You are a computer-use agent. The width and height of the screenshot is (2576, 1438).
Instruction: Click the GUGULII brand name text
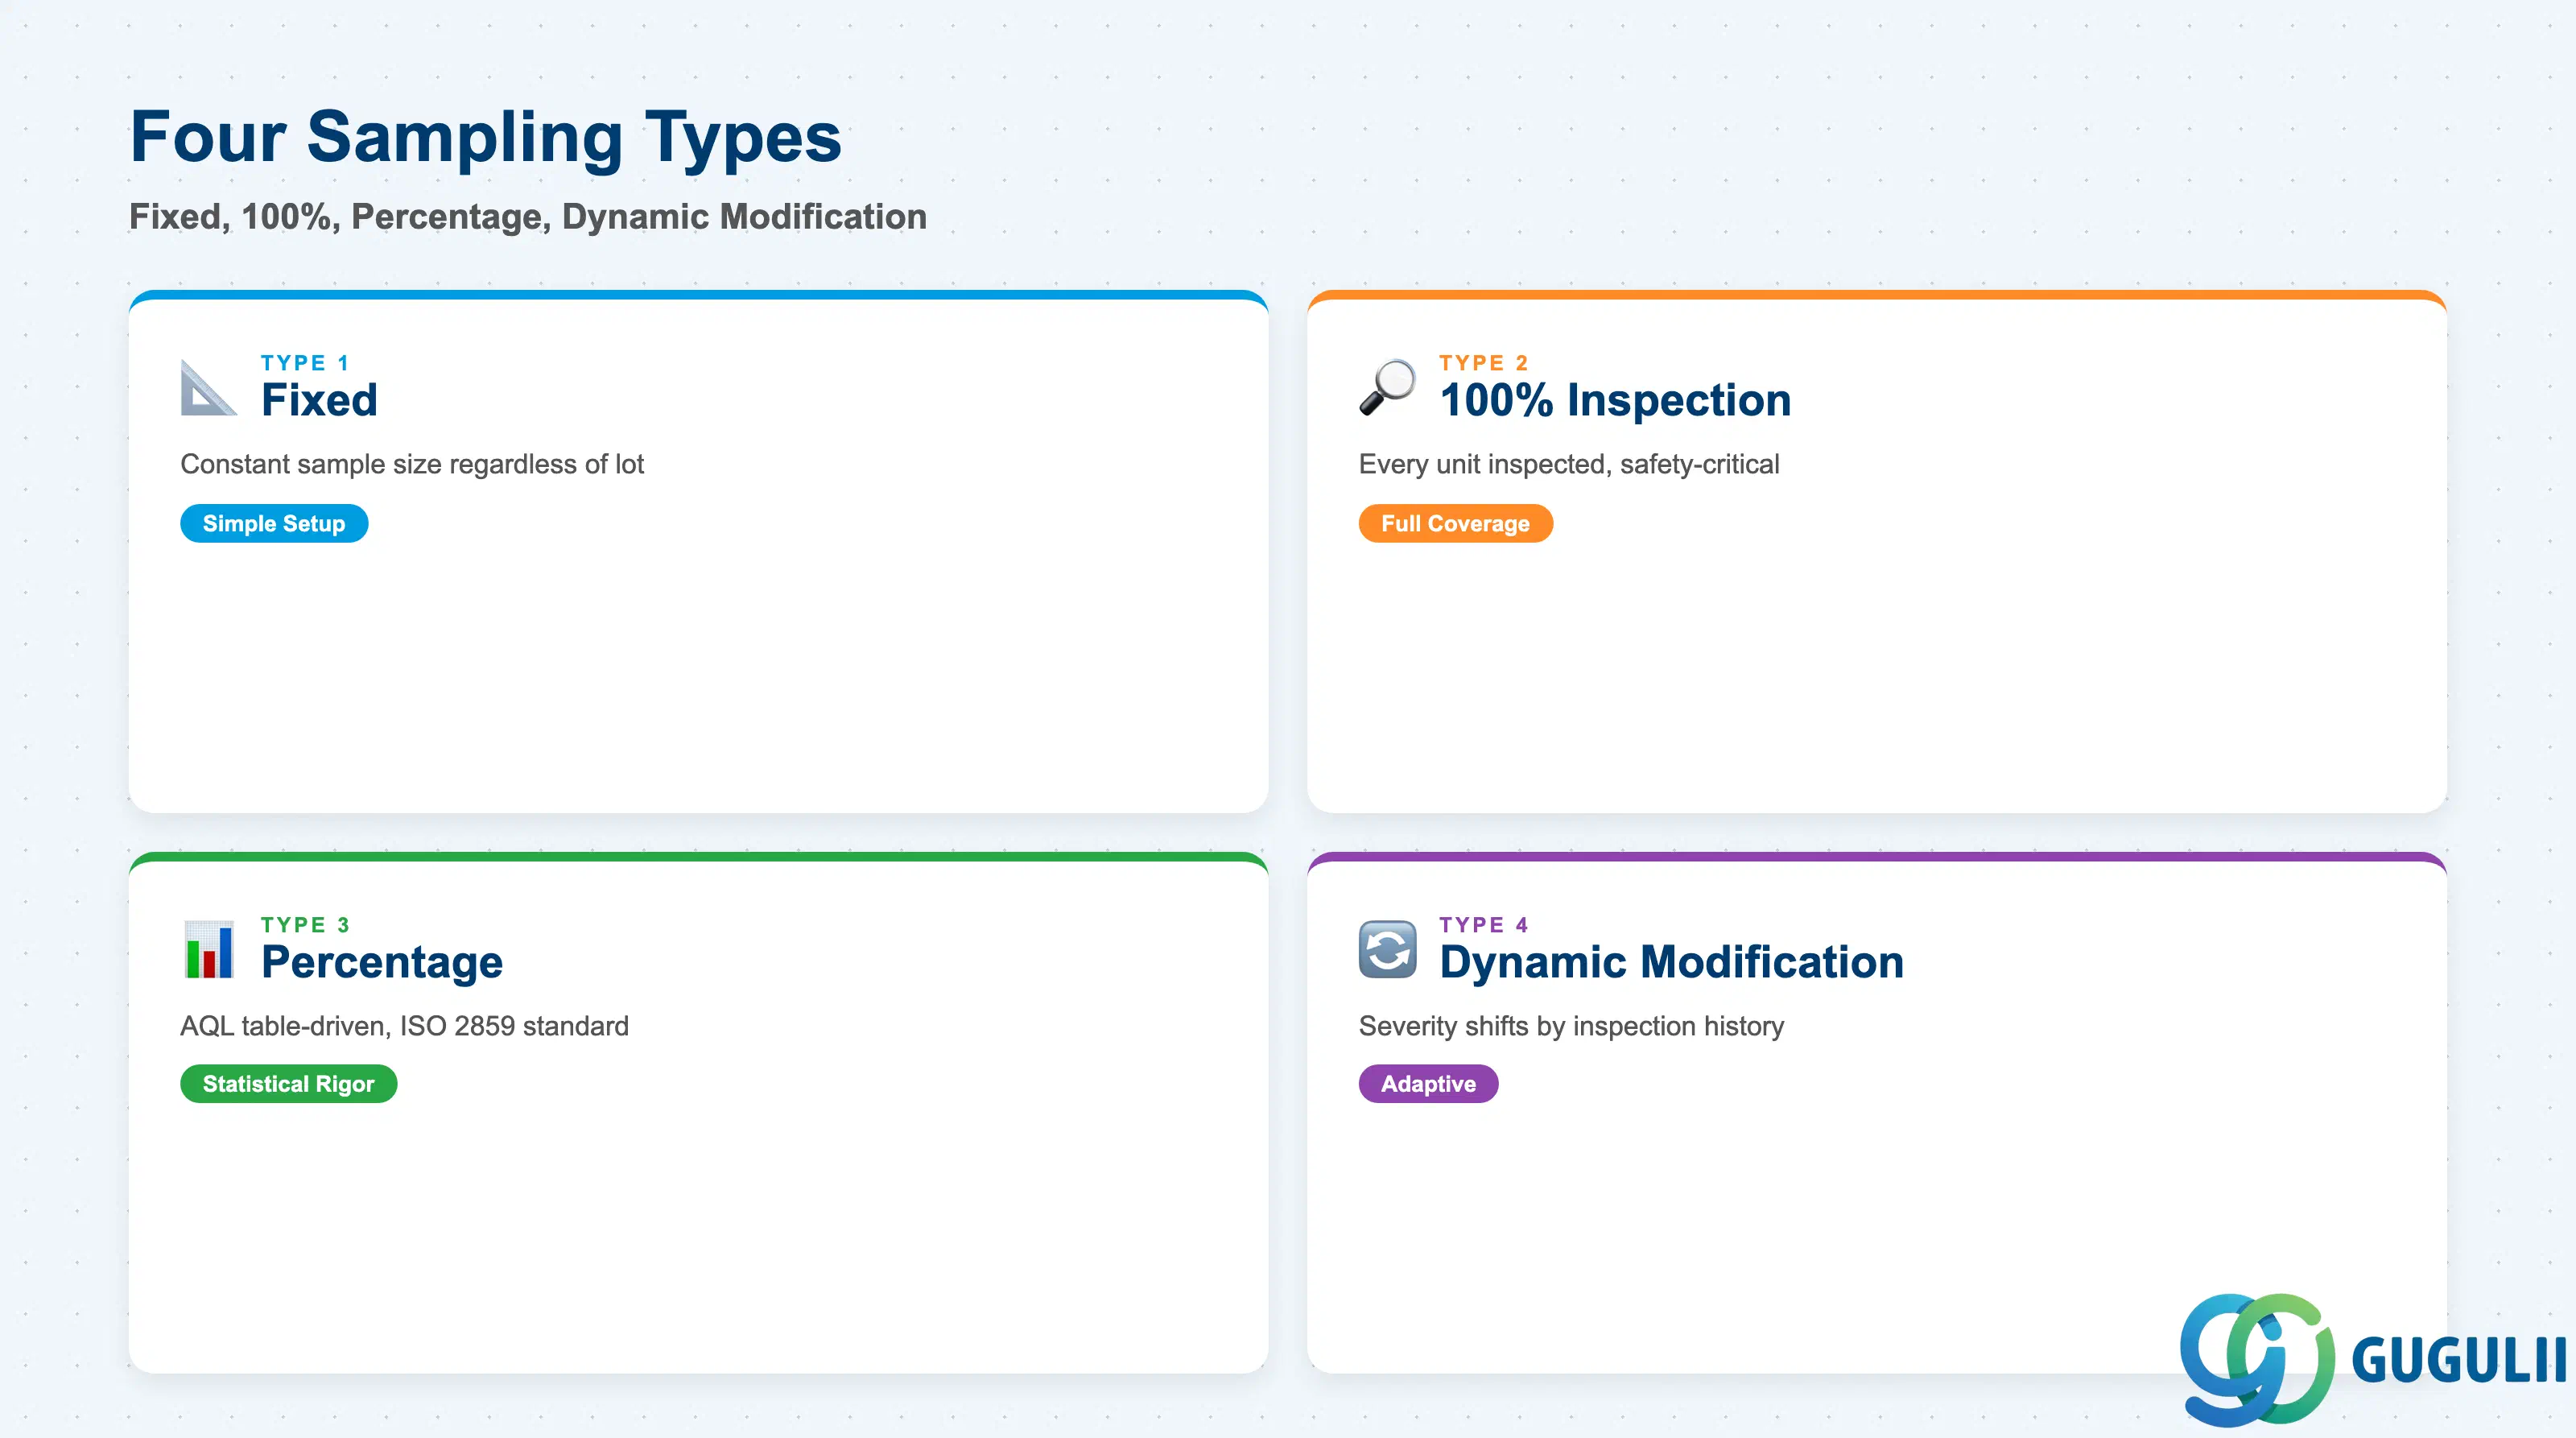point(2459,1361)
